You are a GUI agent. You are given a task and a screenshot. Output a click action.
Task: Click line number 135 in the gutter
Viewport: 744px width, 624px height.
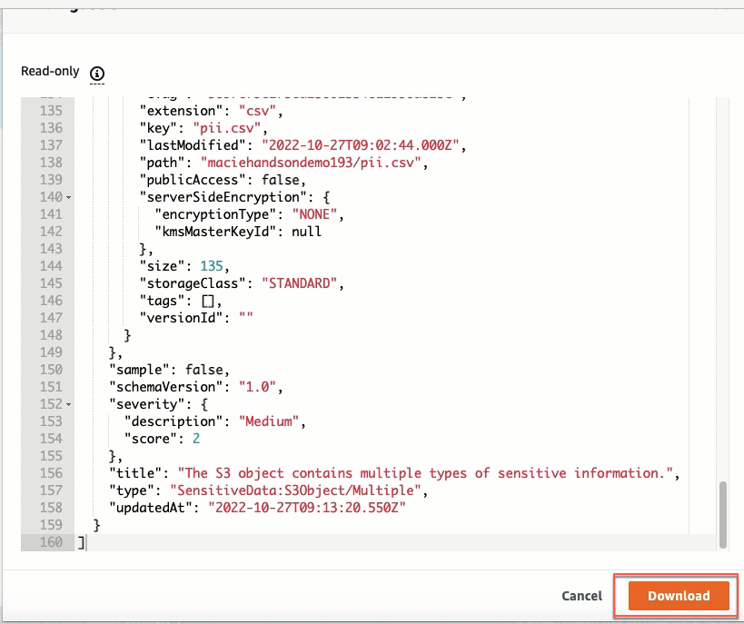(x=51, y=111)
